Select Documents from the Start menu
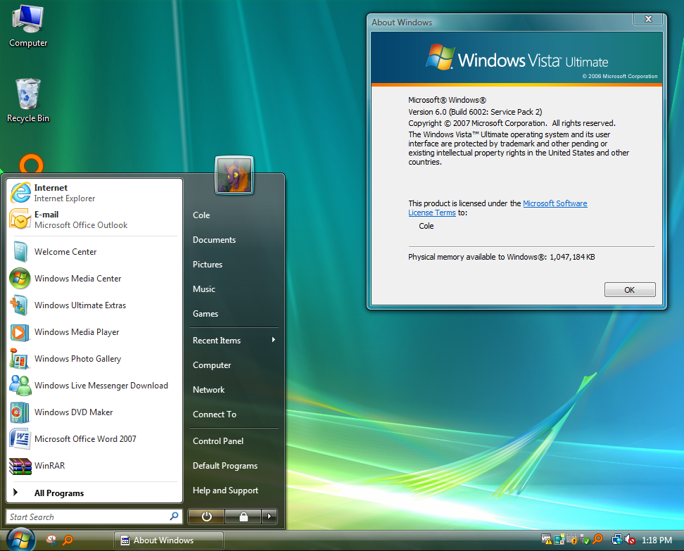The width and height of the screenshot is (684, 551). click(x=214, y=239)
